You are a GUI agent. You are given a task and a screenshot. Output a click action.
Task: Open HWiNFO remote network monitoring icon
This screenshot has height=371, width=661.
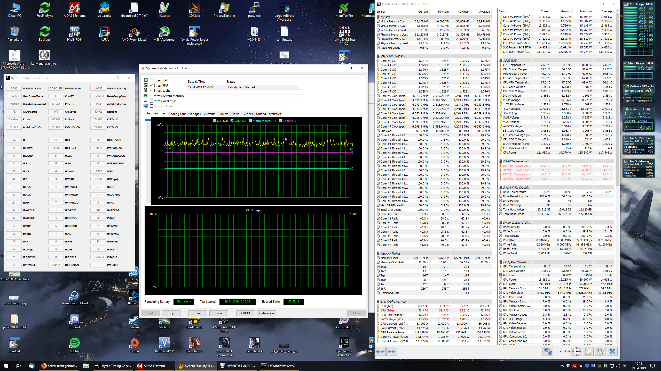point(547,351)
